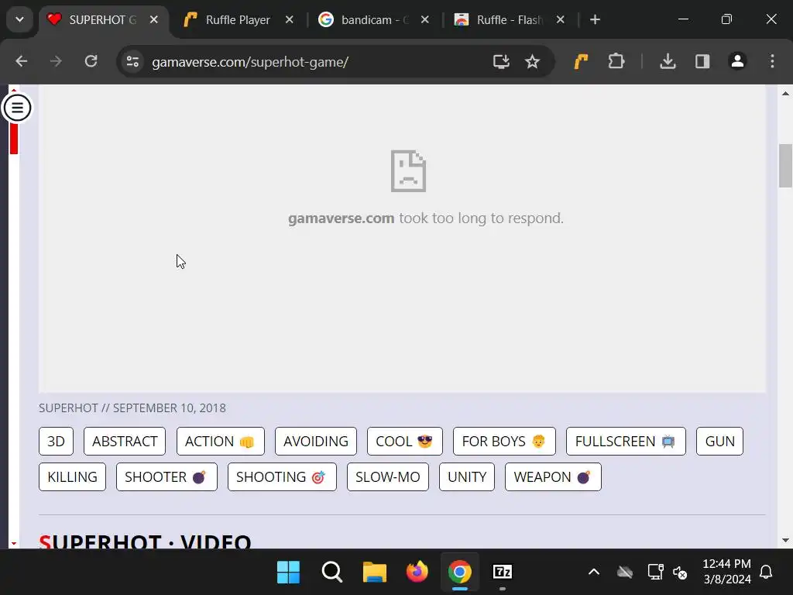Image resolution: width=793 pixels, height=595 pixels.
Task: Open a new tab with plus button
Action: click(x=595, y=19)
